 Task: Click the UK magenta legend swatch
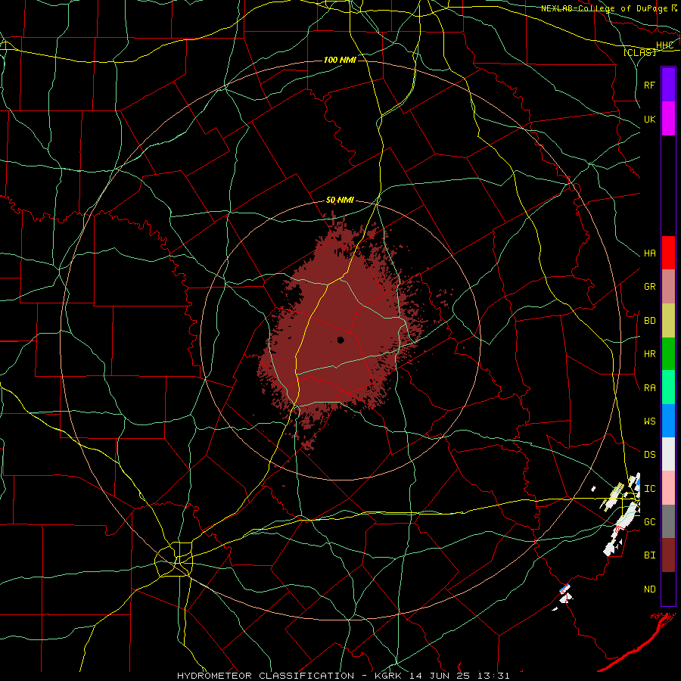[668, 119]
